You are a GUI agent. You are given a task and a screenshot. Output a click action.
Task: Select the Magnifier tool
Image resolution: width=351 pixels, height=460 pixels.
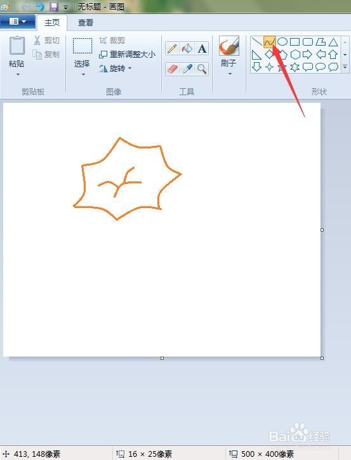click(202, 69)
